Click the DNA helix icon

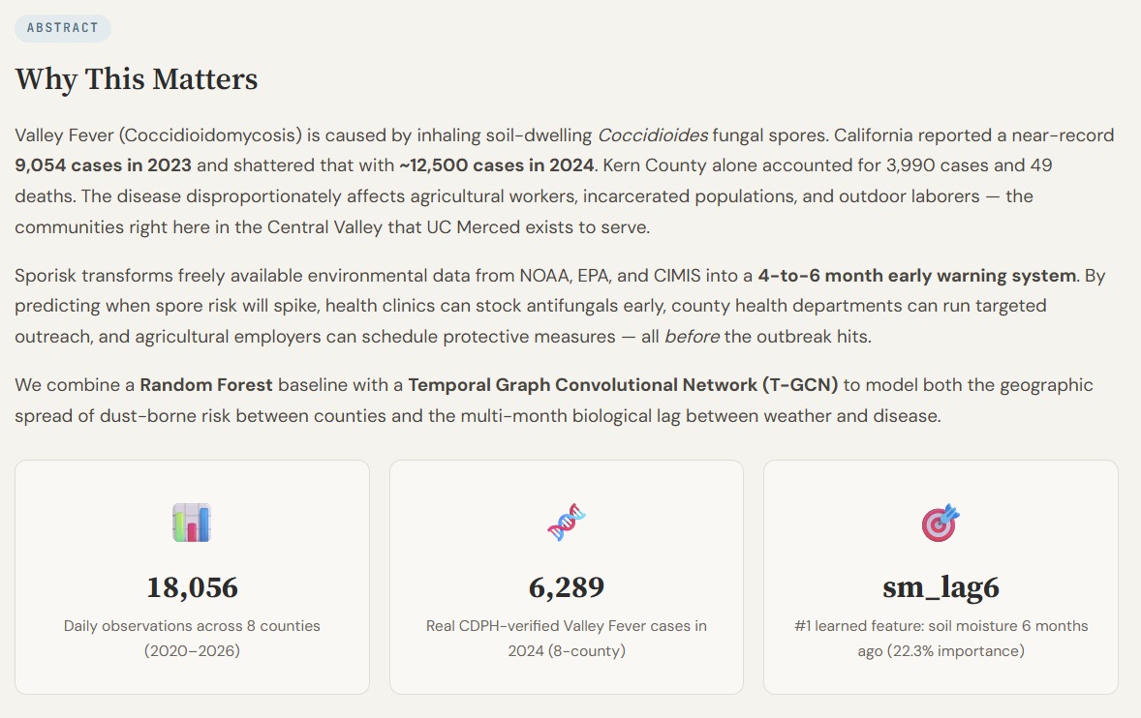[567, 523]
